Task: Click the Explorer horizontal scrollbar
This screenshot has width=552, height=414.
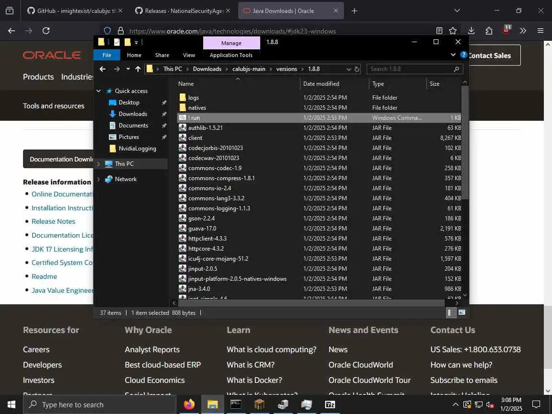Action: 311,303
